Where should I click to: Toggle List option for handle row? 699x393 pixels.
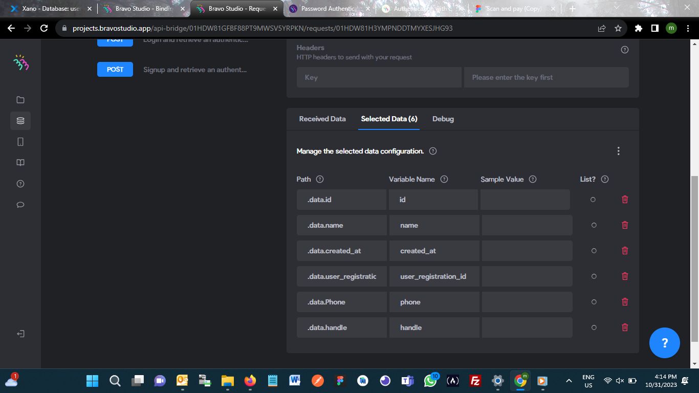pos(594,327)
